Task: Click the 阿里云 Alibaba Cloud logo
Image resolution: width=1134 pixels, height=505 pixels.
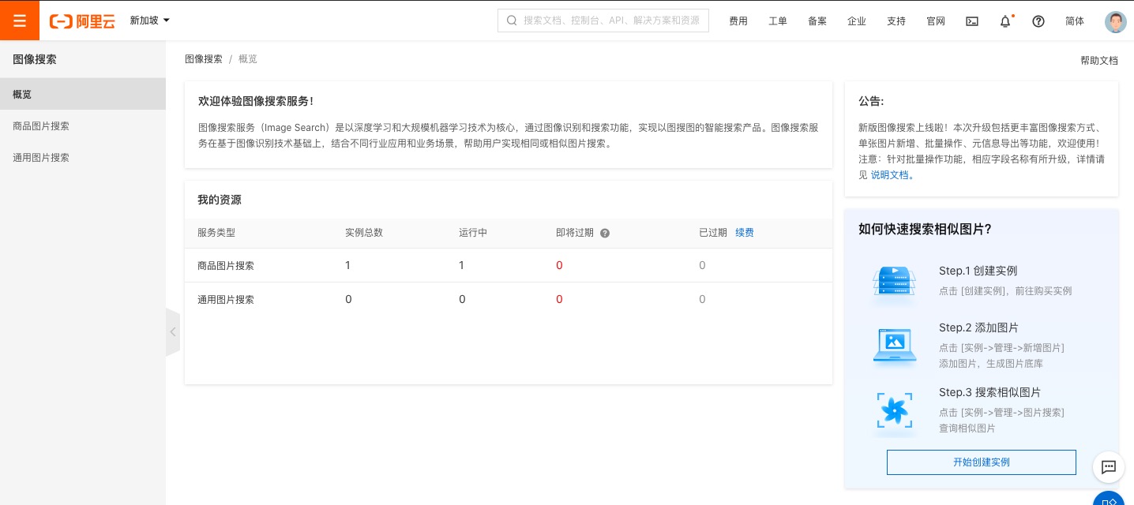Action: click(82, 21)
